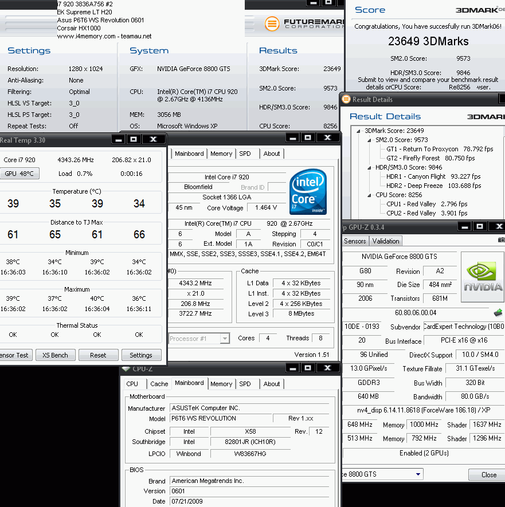Screen dimensions: 505x507
Task: Click the Bus Interface PCI-E x16 @ x16 field
Action: [x=464, y=340]
